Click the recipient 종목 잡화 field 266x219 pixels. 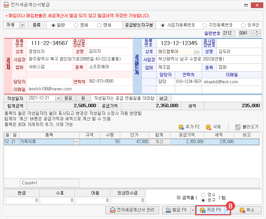[x=239, y=68]
